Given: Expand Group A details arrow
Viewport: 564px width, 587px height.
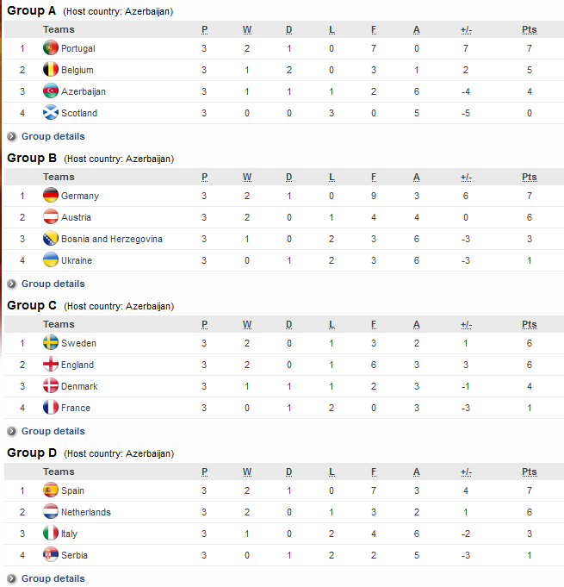Looking at the screenshot, I should tap(11, 136).
